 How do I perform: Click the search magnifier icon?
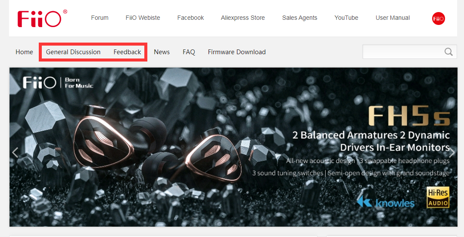click(448, 52)
